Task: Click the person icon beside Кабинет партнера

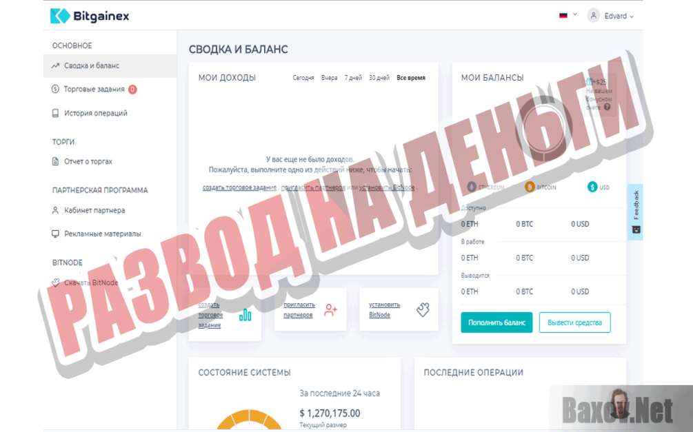Action: coord(55,210)
